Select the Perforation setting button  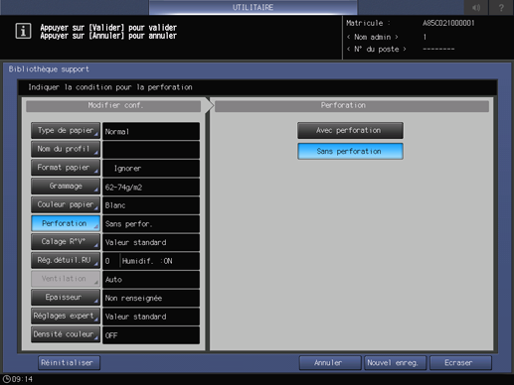coord(66,223)
